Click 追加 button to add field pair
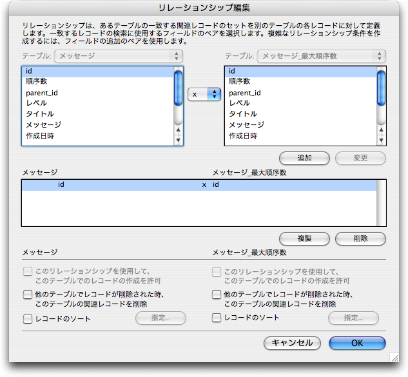408x377 pixels. pyautogui.click(x=304, y=158)
